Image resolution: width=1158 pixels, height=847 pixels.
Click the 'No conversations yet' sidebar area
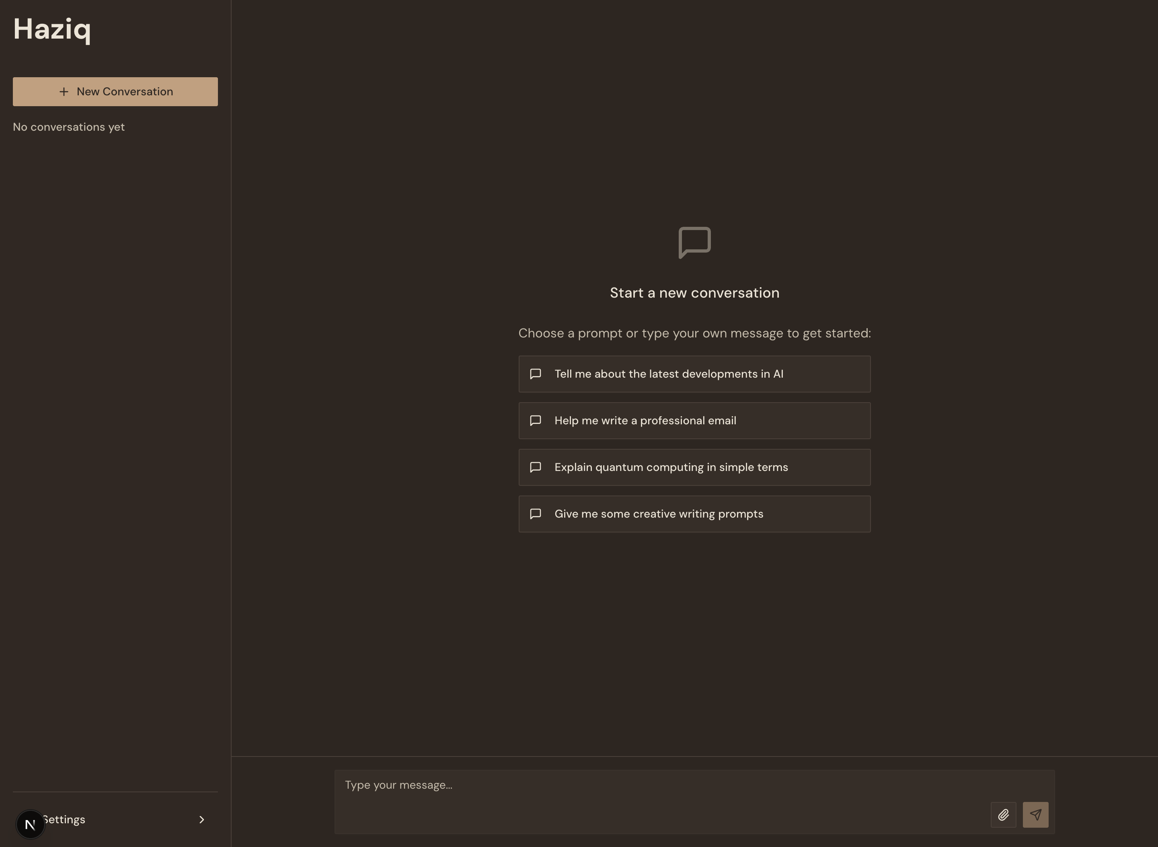click(68, 127)
